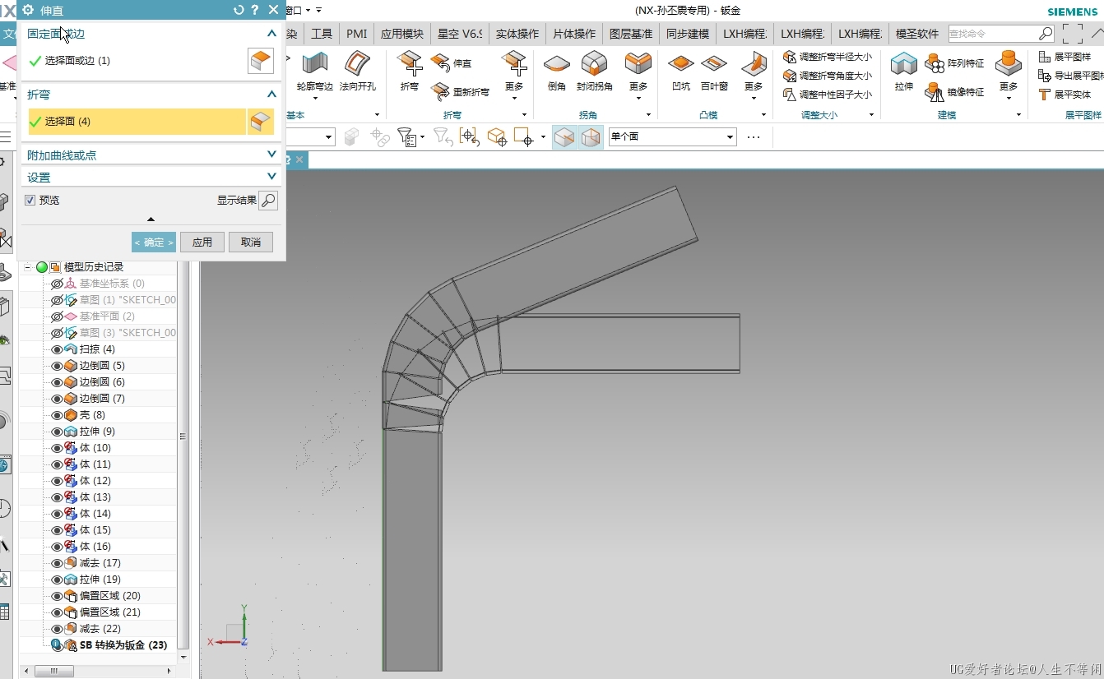Select the 选择面 (4) highlighted row
The image size is (1104, 679).
[x=137, y=122]
